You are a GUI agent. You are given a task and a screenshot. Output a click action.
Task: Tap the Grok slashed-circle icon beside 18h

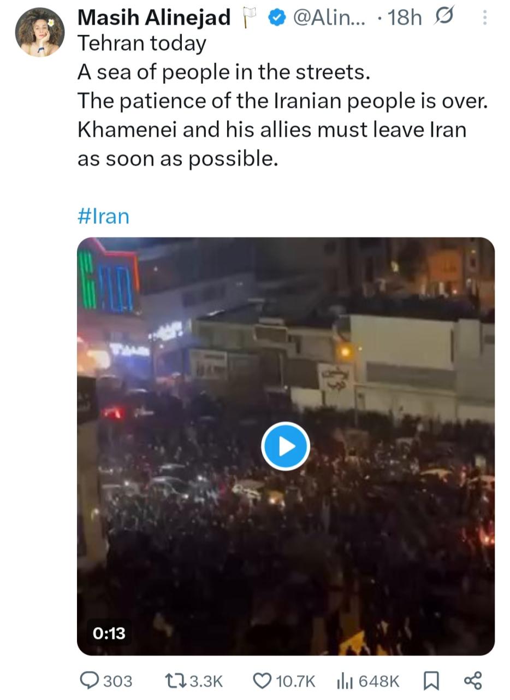[443, 17]
